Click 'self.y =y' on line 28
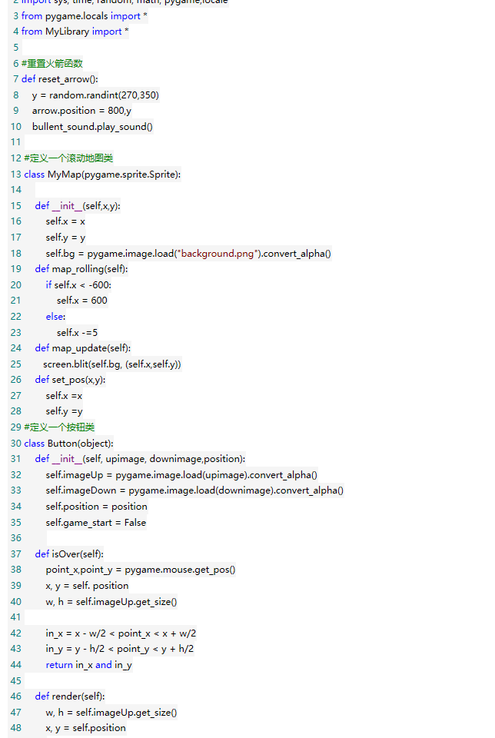This screenshot has height=738, width=495. tap(64, 411)
